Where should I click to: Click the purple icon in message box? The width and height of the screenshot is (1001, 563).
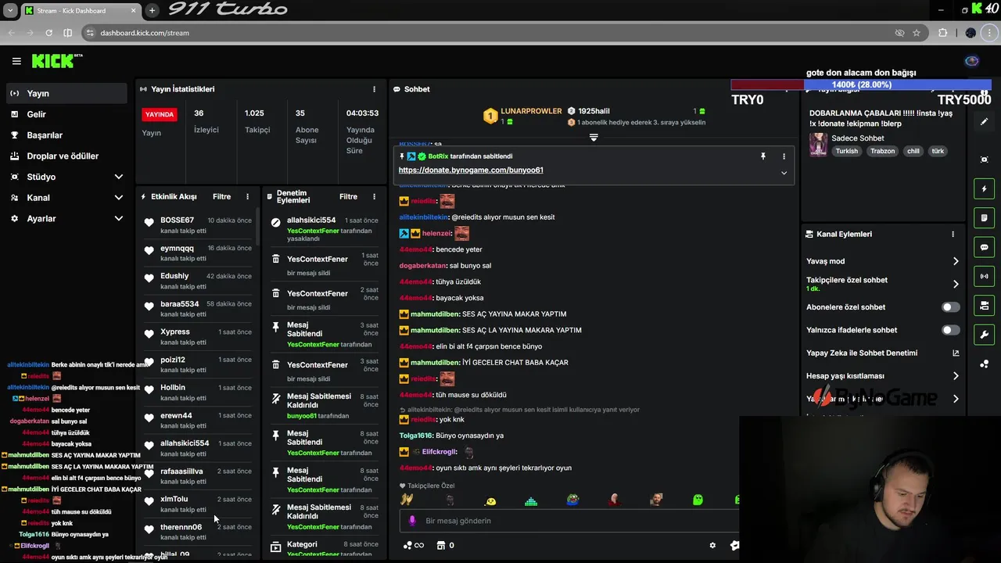tap(412, 521)
